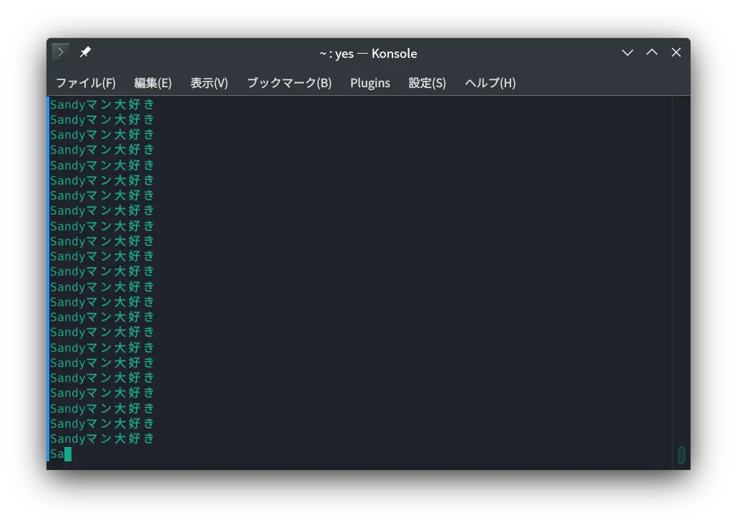
Task: Click the green terminal cursor block
Action: coord(68,454)
